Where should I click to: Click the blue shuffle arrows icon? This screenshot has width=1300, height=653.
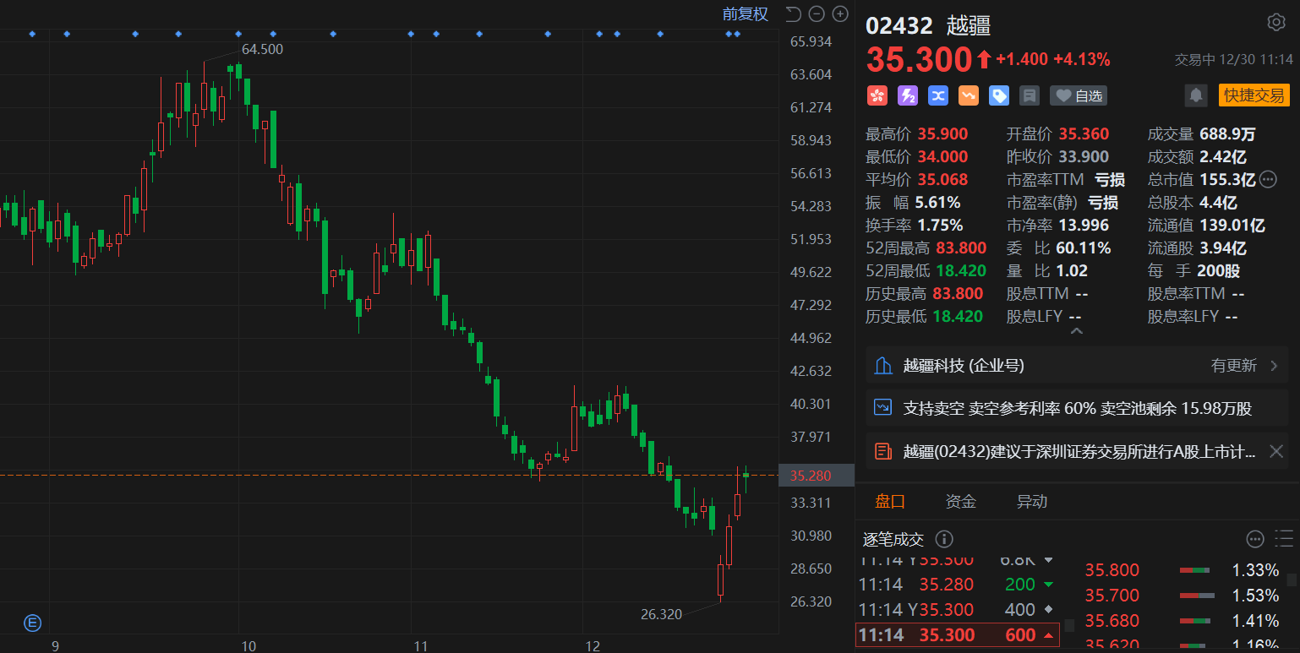[938, 95]
